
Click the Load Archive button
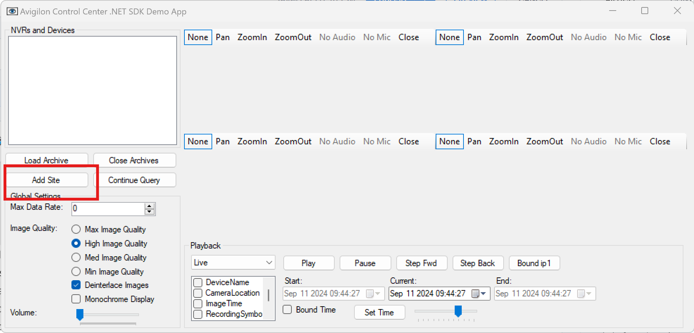coord(47,160)
